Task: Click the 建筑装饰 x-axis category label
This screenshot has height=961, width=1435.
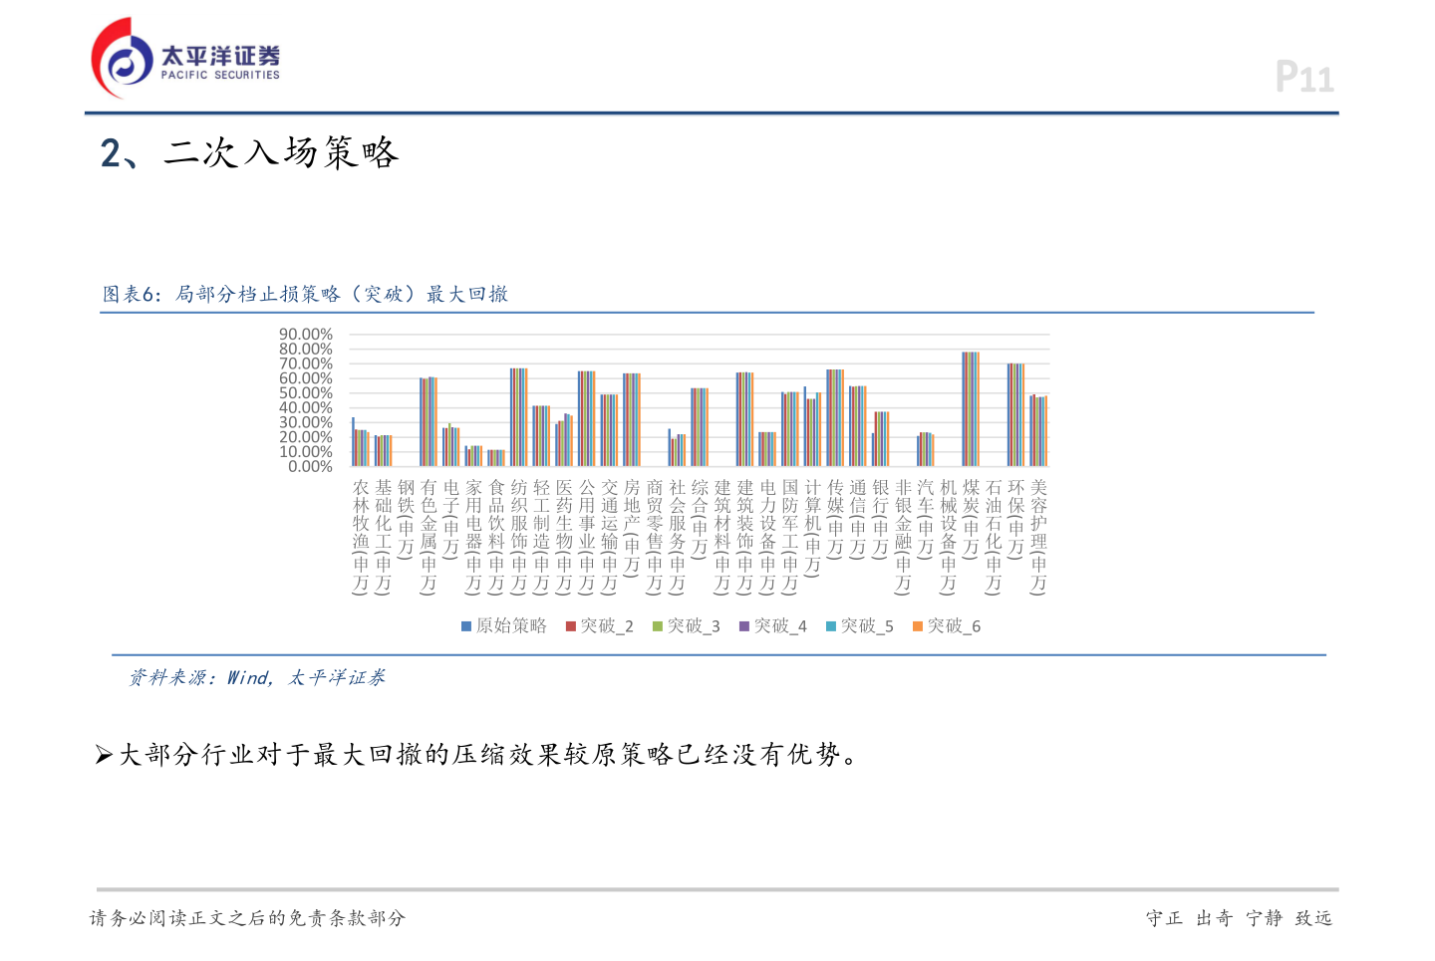Action: click(x=744, y=537)
